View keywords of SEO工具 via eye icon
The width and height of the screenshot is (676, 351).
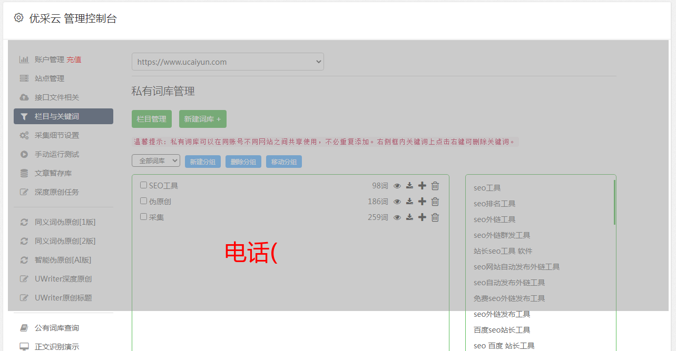(x=397, y=186)
